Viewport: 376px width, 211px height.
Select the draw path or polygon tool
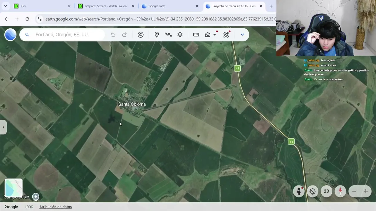click(168, 35)
